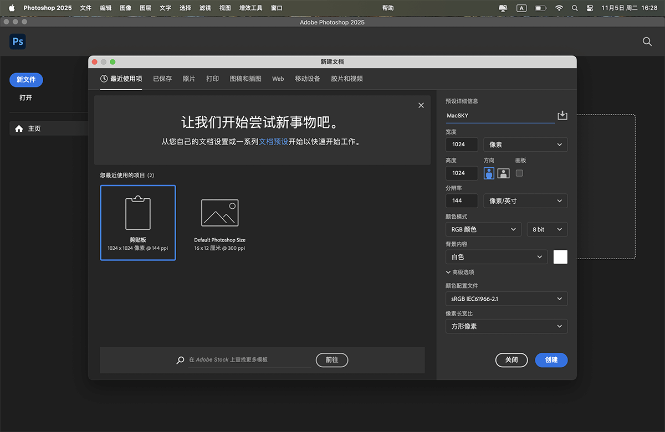The height and width of the screenshot is (432, 665).
Task: Open the 视图 menu
Action: pyautogui.click(x=225, y=8)
